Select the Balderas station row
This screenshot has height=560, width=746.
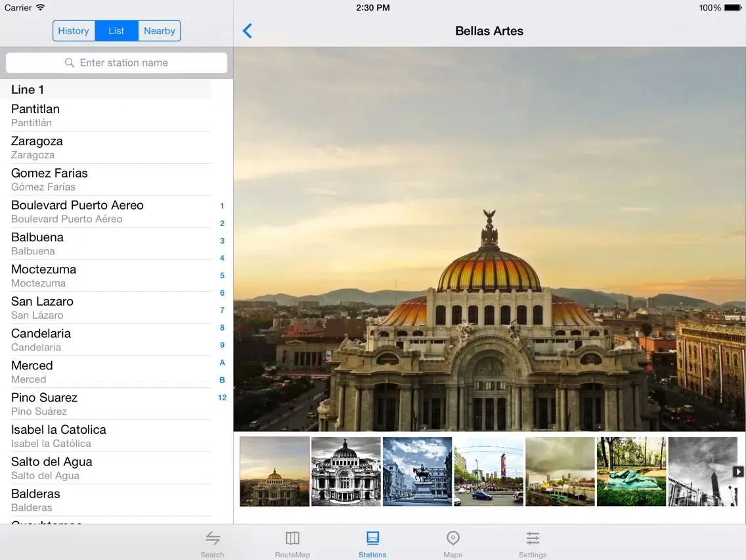(106, 500)
